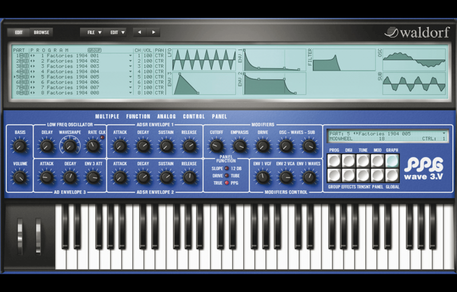
Task: Click ADSR Envelope 1 SUSTAIN knob
Action: (x=166, y=146)
